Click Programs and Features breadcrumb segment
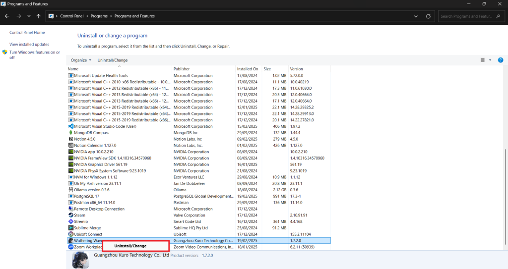The width and height of the screenshot is (508, 269). (134, 16)
